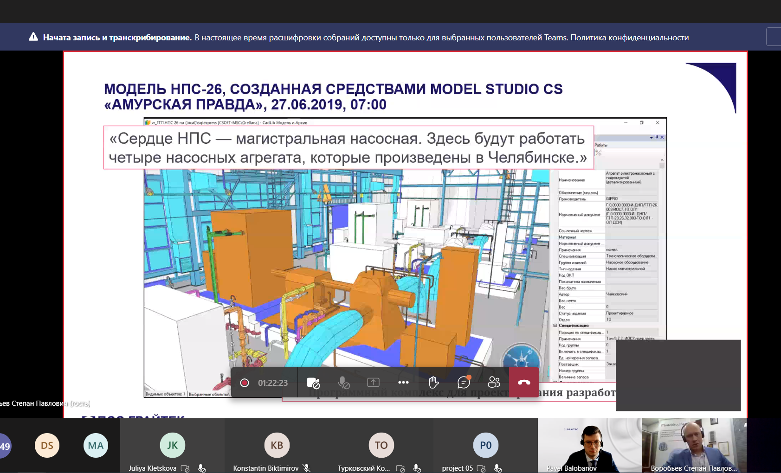Click the JK avatar of Juliya Kletskova
Screen dimensions: 781x473
pyautogui.click(x=172, y=445)
